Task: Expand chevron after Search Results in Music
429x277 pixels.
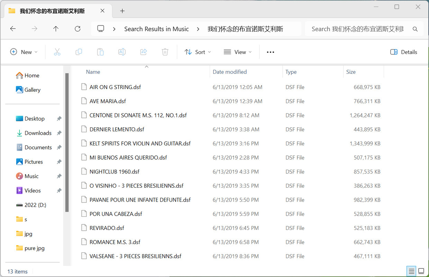Action: tap(198, 29)
